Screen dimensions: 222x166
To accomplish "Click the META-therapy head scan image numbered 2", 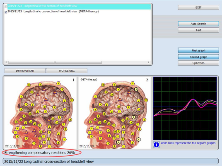I will pyautogui.click(x=114, y=112).
